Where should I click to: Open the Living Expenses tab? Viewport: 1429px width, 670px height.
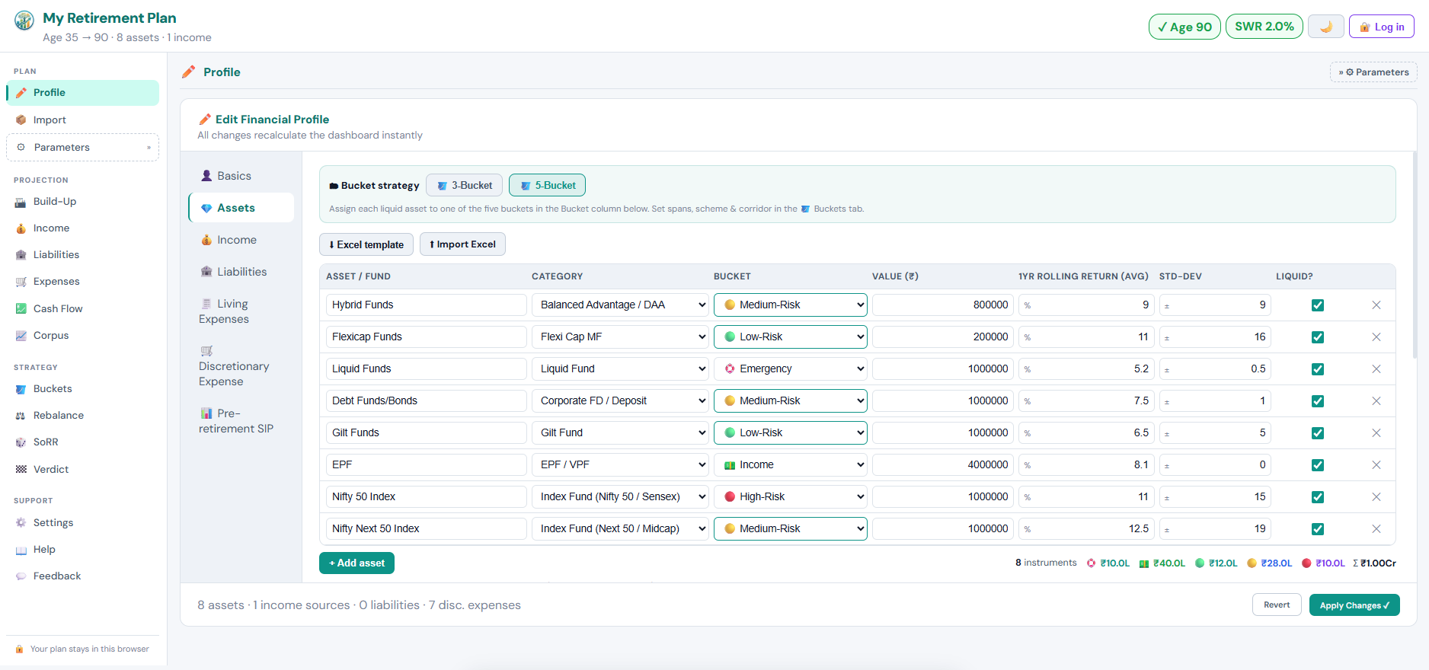[241, 311]
